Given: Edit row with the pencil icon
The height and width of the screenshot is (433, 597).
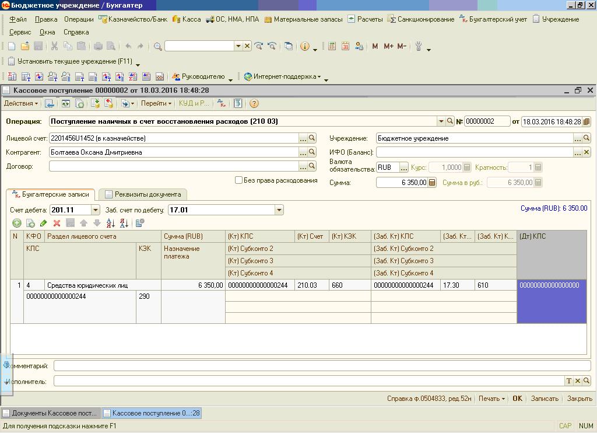Looking at the screenshot, I should pos(43,223).
